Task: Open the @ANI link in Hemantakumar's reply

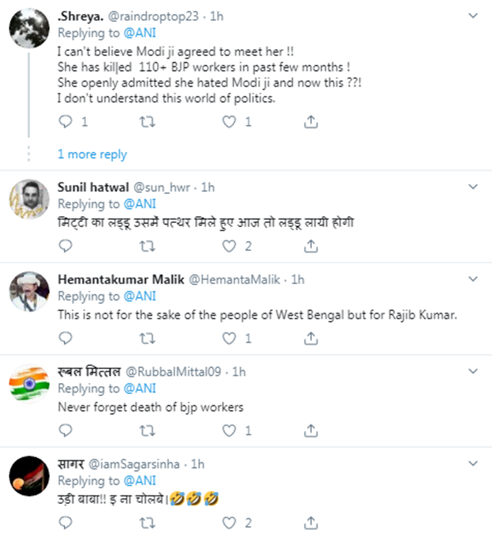Action: coord(139,296)
